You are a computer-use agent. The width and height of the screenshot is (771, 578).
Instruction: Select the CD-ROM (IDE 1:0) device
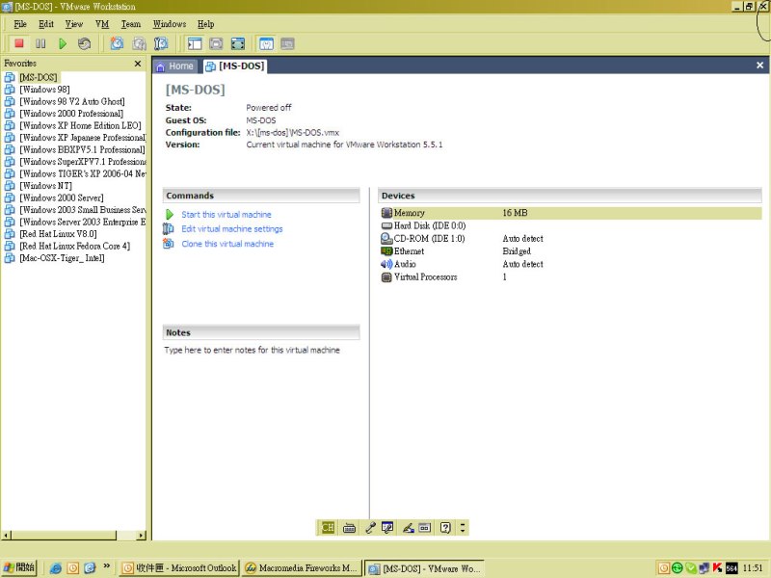571,238
